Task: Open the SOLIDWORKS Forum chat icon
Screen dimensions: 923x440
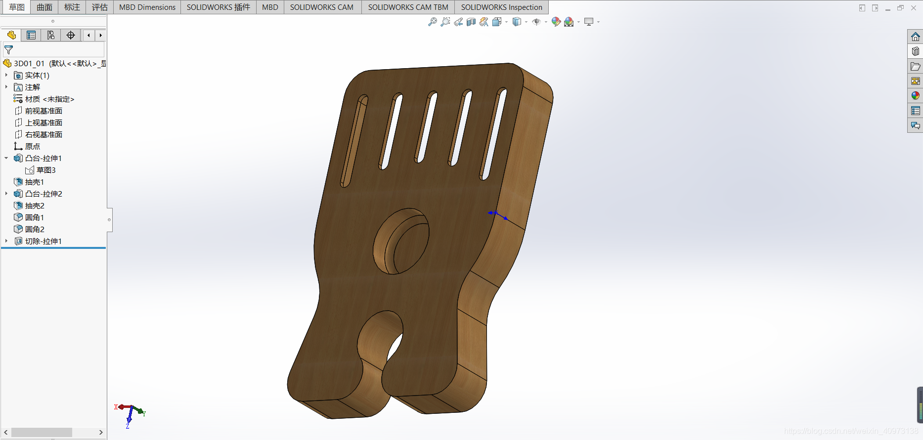Action: [916, 125]
